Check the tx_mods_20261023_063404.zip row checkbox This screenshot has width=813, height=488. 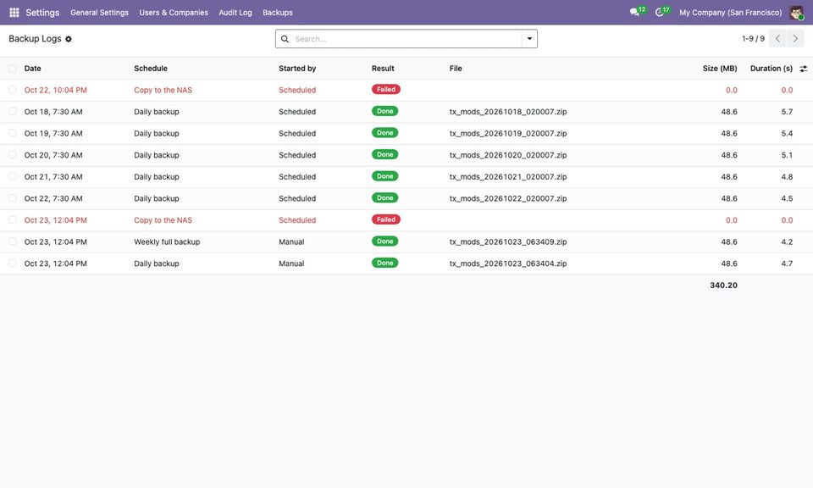tap(13, 263)
